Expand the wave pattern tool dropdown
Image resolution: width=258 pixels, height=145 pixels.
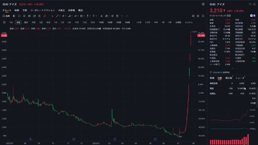pyautogui.click(x=78, y=16)
